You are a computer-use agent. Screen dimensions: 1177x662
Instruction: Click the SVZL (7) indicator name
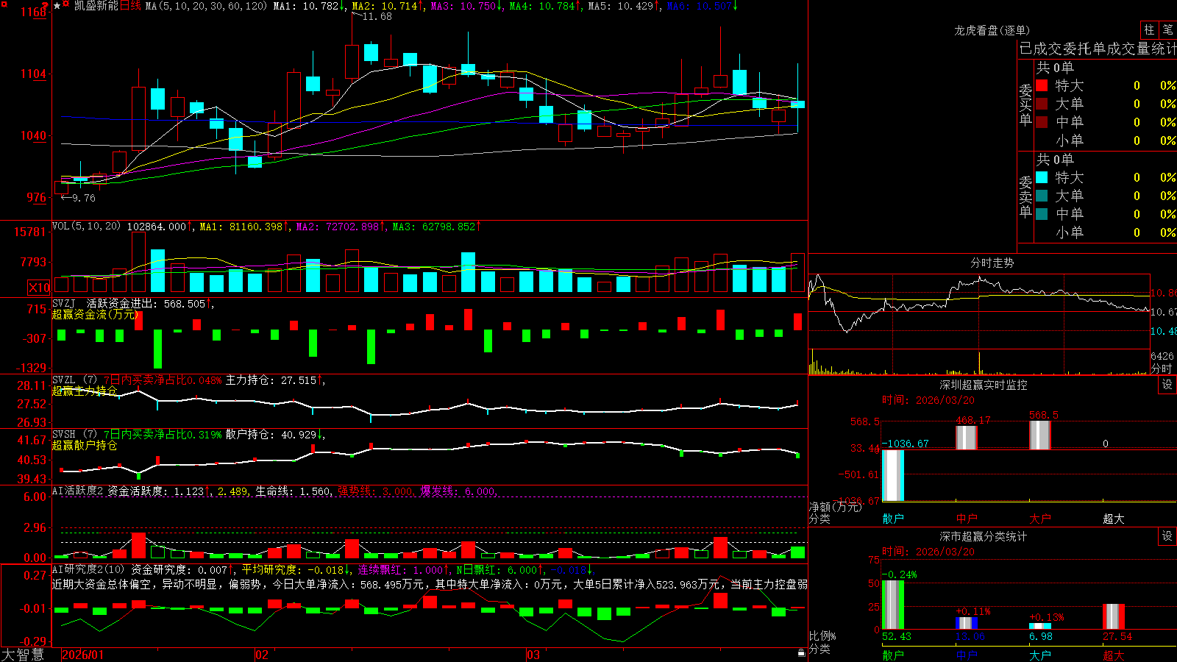tap(74, 380)
